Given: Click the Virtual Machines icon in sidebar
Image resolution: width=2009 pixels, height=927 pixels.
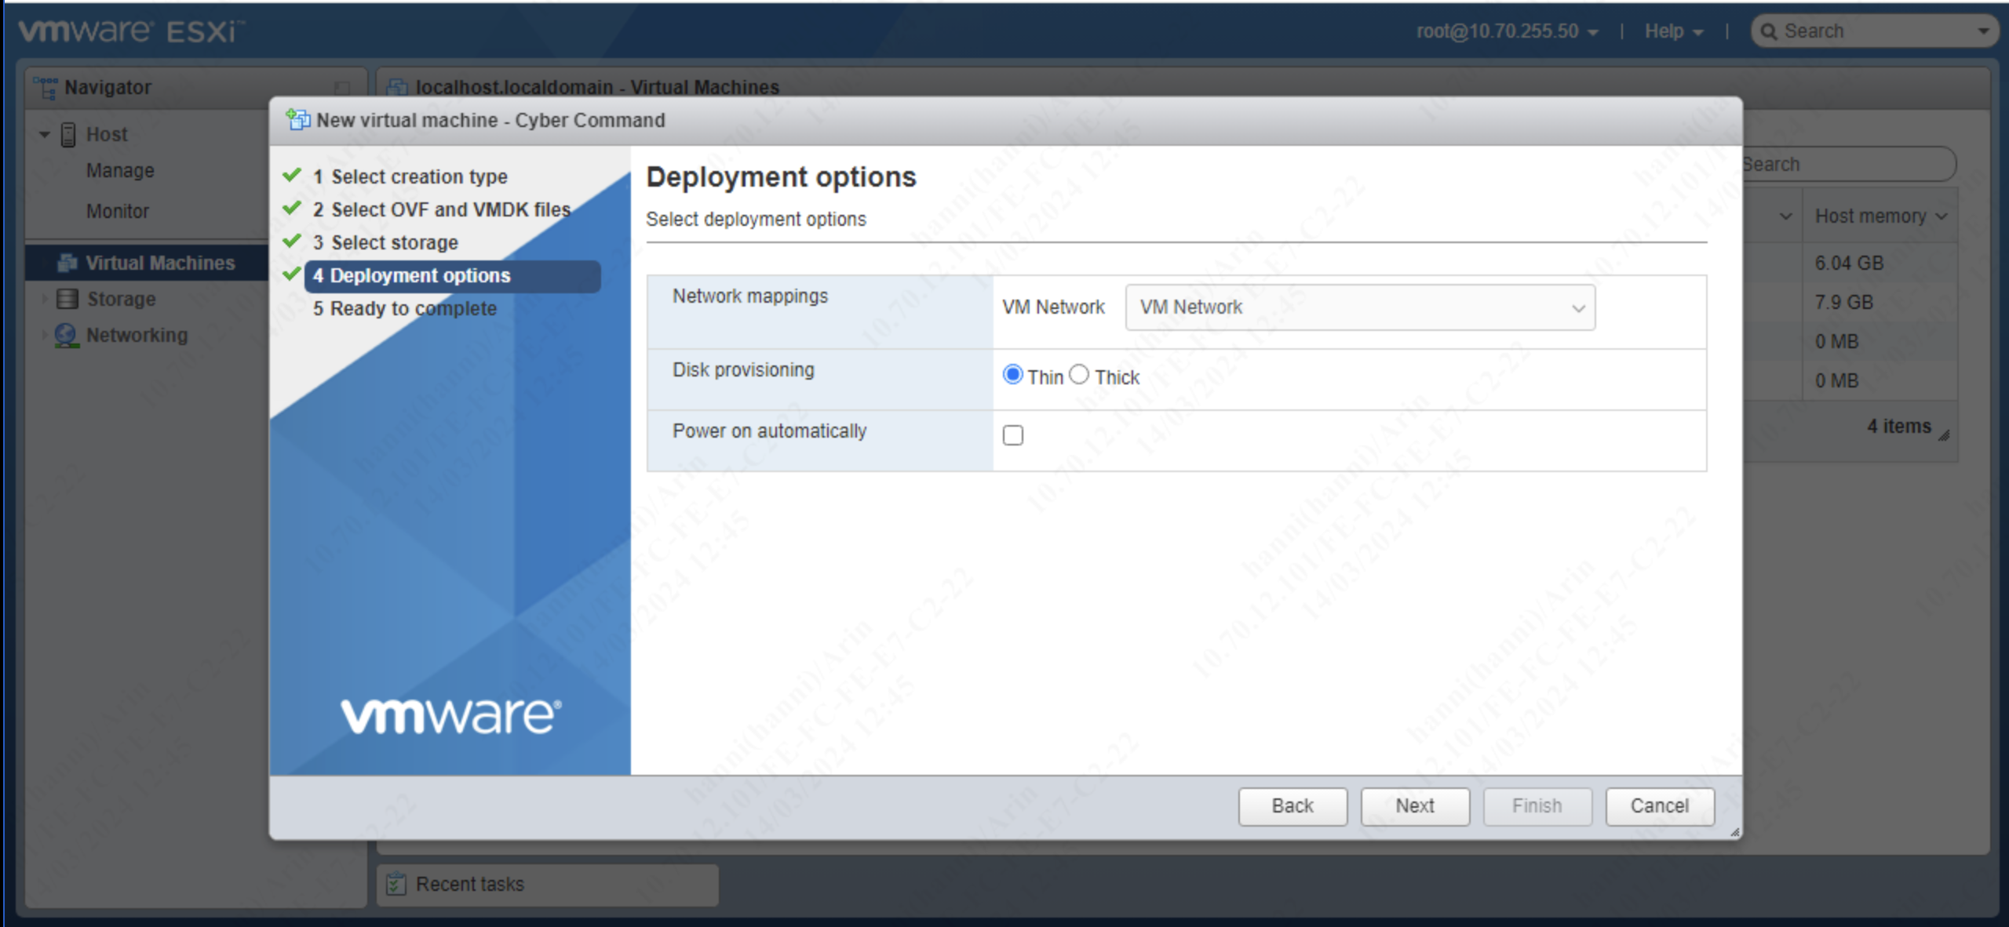Looking at the screenshot, I should (x=67, y=263).
